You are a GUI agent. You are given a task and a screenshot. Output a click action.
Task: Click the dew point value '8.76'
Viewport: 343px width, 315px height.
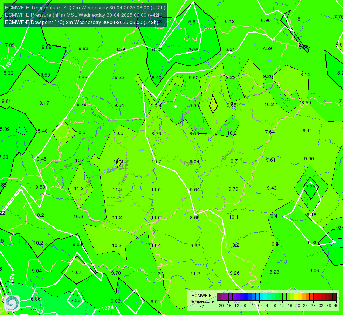156,134
